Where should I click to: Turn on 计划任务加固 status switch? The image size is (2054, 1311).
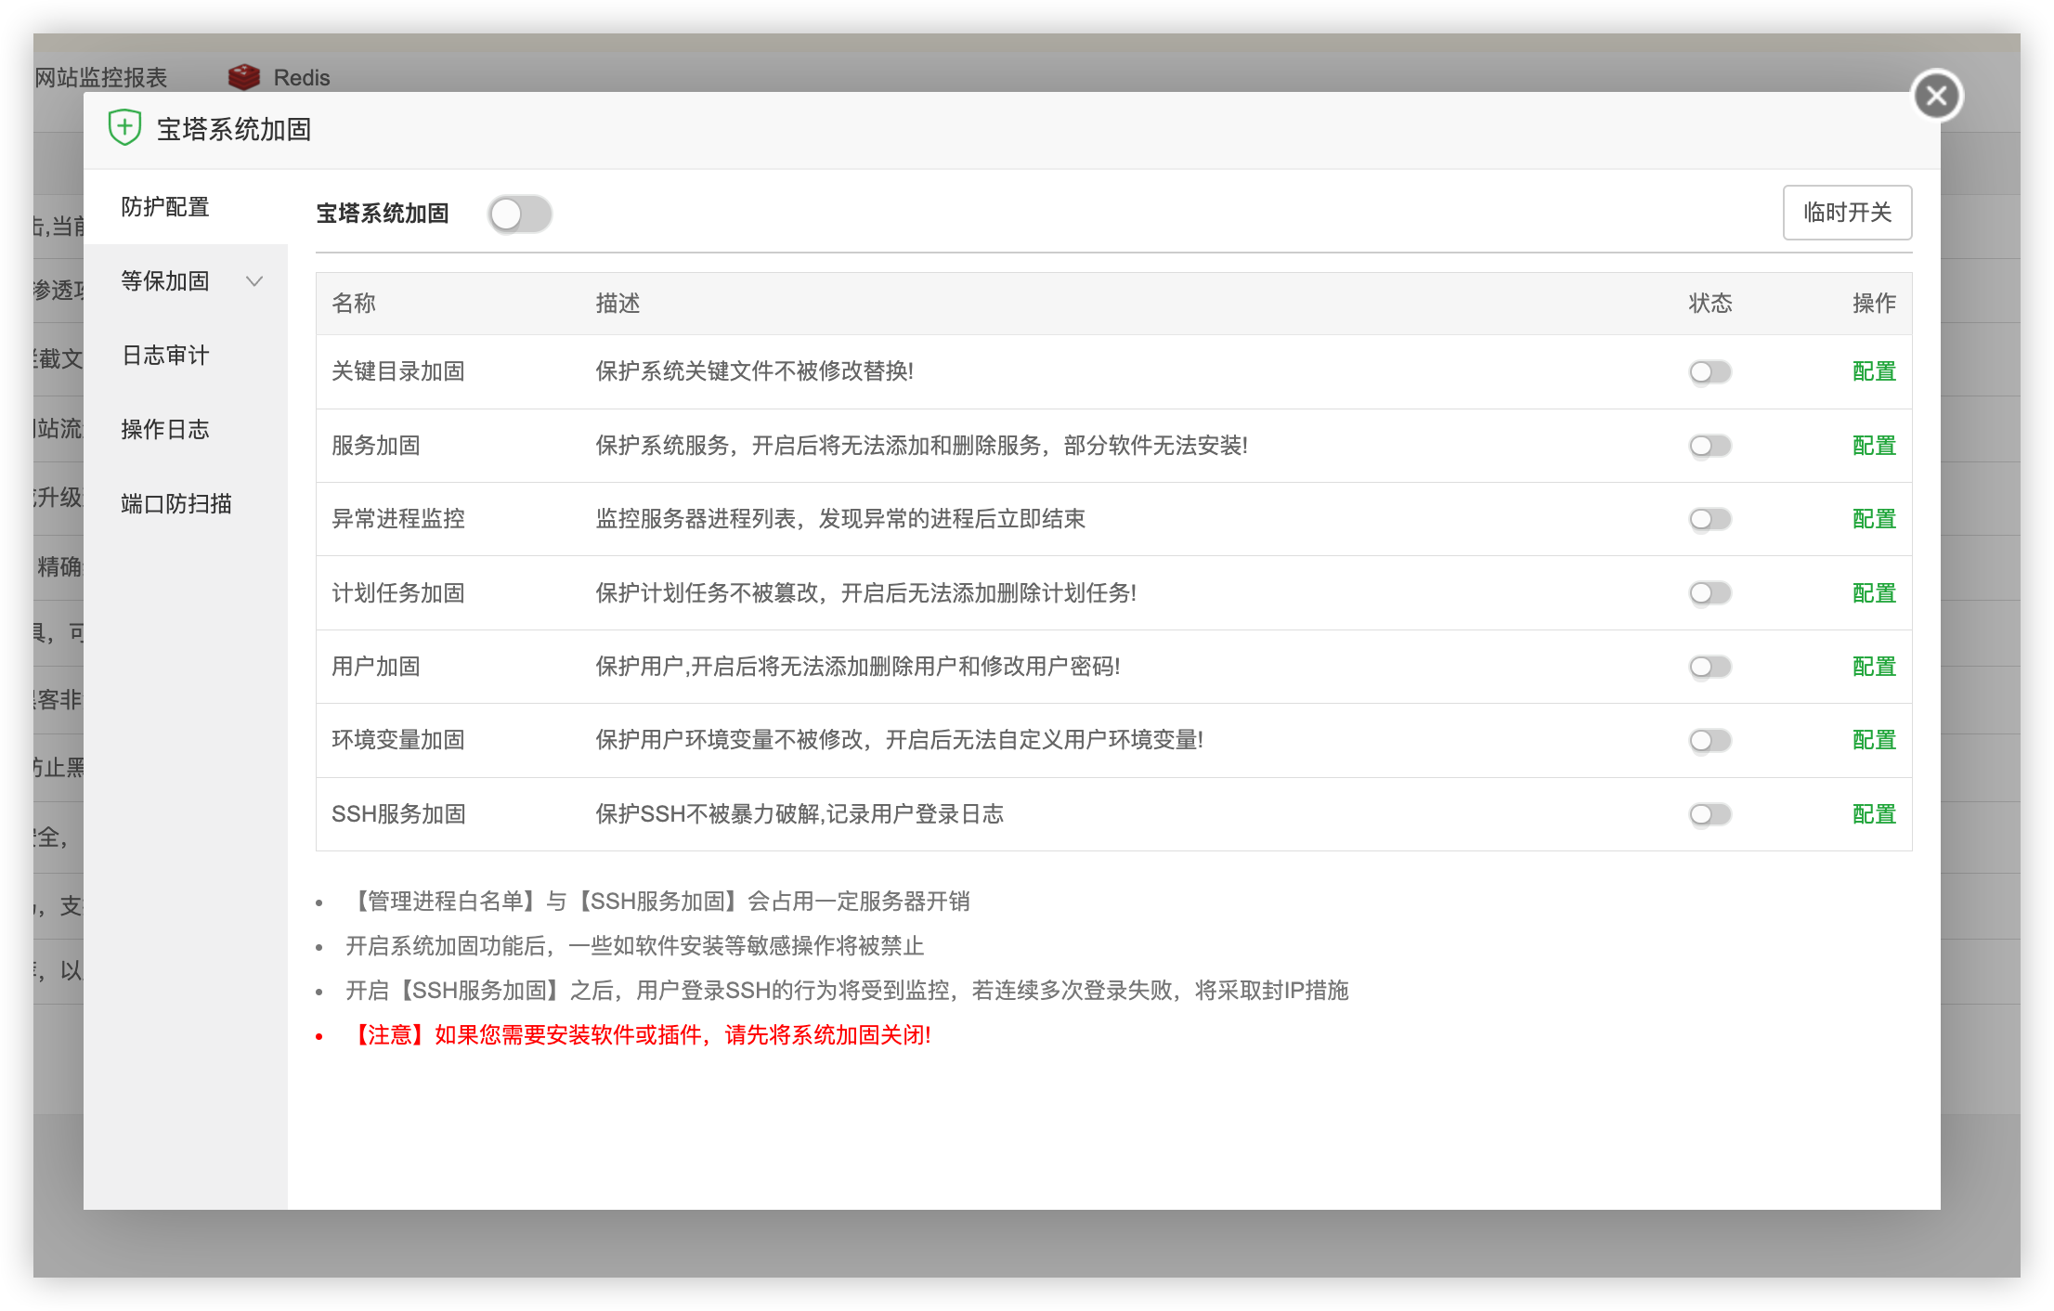(x=1709, y=593)
